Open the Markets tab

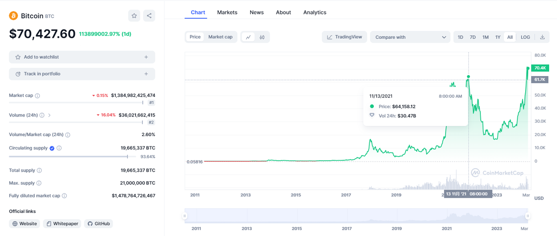pyautogui.click(x=227, y=12)
